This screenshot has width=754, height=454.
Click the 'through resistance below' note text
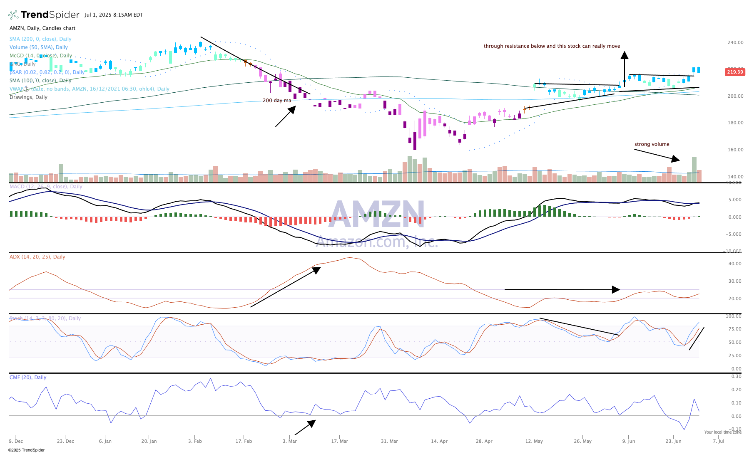[x=552, y=46]
